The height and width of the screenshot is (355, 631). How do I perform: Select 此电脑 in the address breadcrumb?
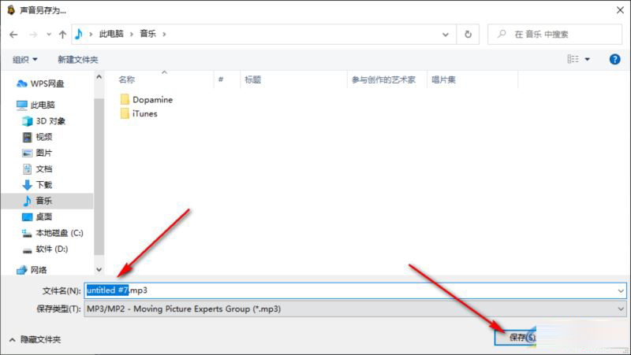point(111,34)
